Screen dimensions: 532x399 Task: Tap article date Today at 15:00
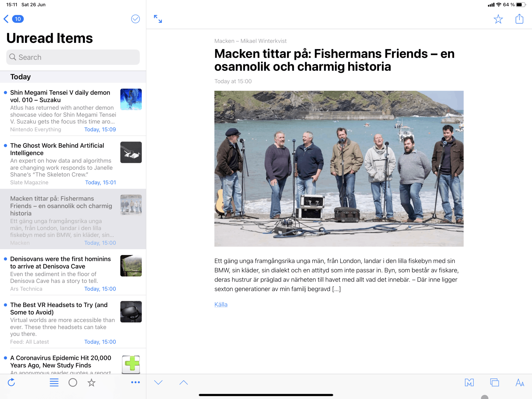pyautogui.click(x=233, y=81)
